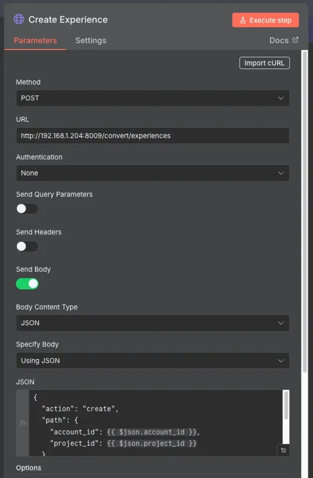Open the Method dropdown showing POST
The image size is (313, 478).
153,98
